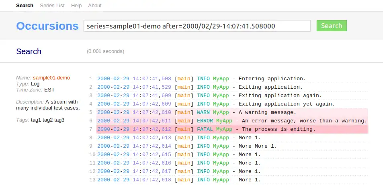Image resolution: width=383 pixels, height=185 pixels.
Task: Open the sample01-demo series link
Action: (x=51, y=78)
